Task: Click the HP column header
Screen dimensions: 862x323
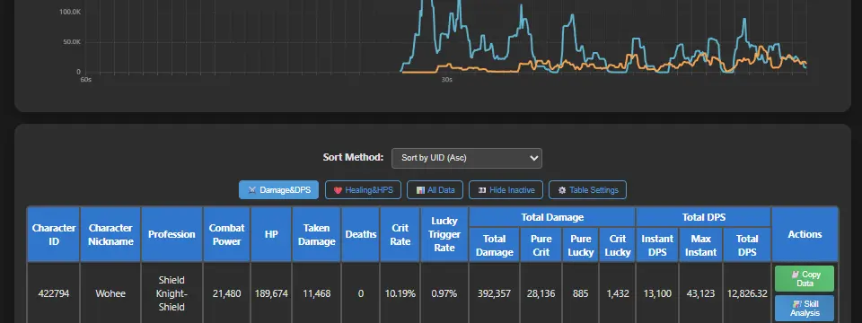Action: [271, 234]
